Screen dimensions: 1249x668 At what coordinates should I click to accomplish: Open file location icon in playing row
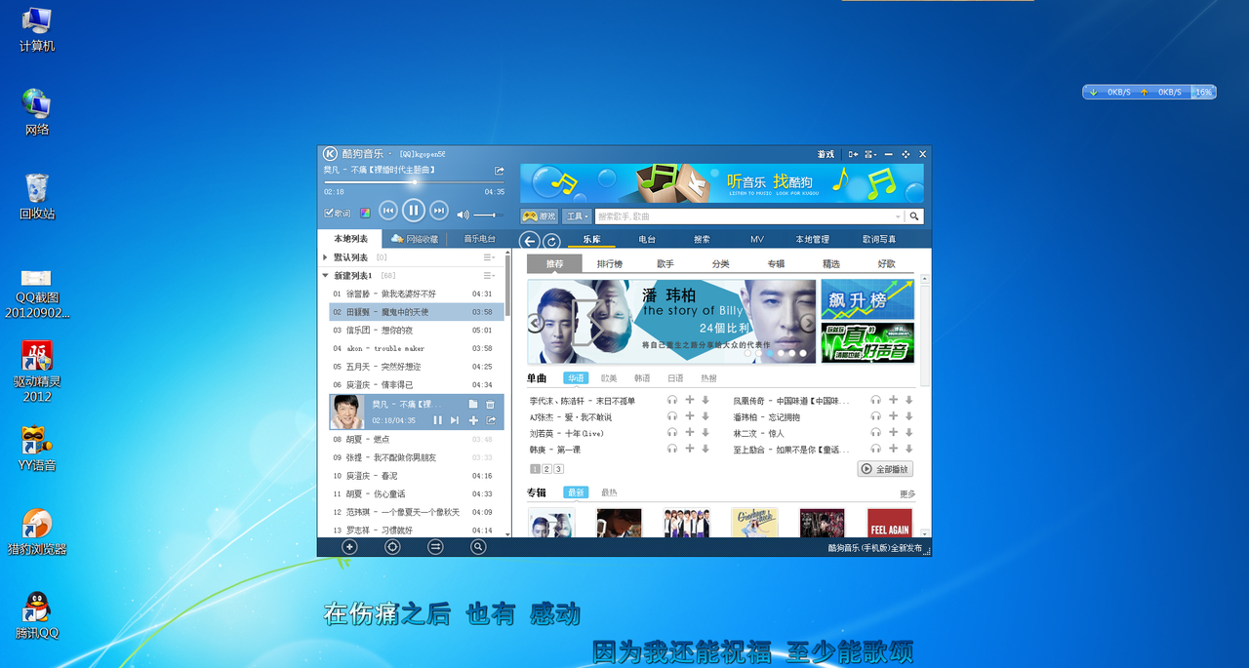point(473,405)
